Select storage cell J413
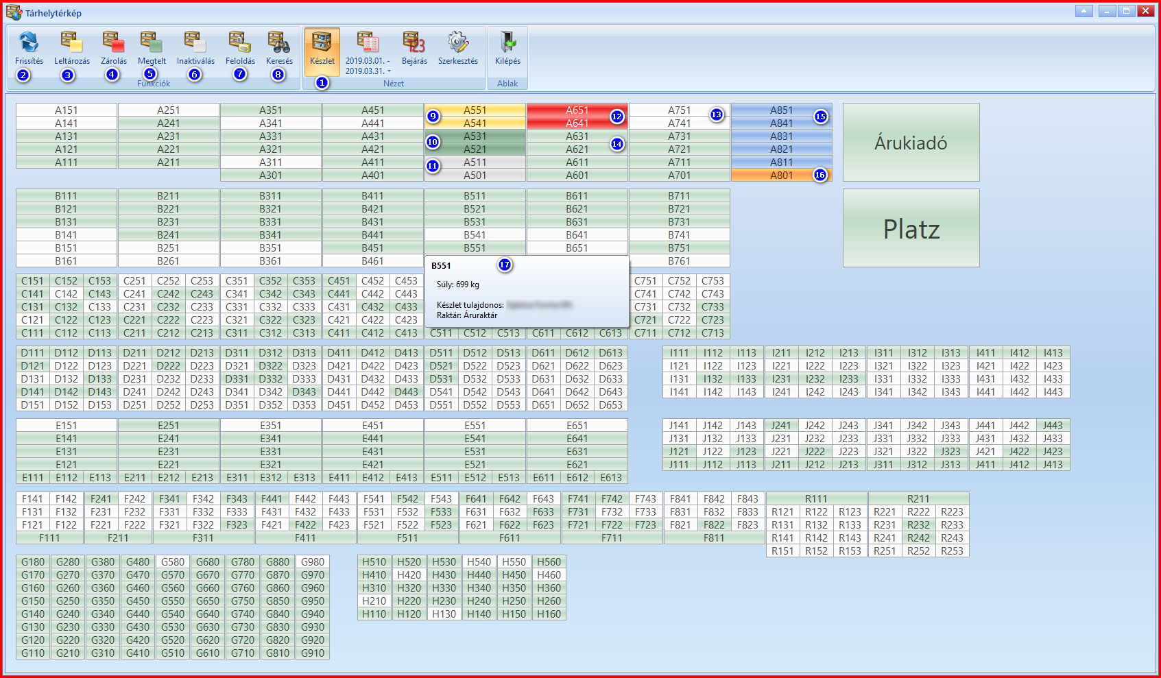 [x=1053, y=465]
